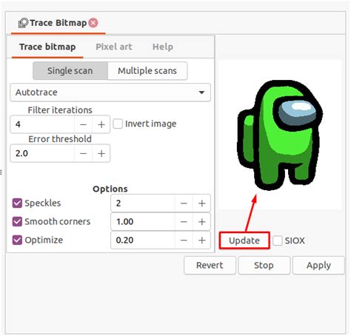Increase Error threshold with plus

point(101,153)
